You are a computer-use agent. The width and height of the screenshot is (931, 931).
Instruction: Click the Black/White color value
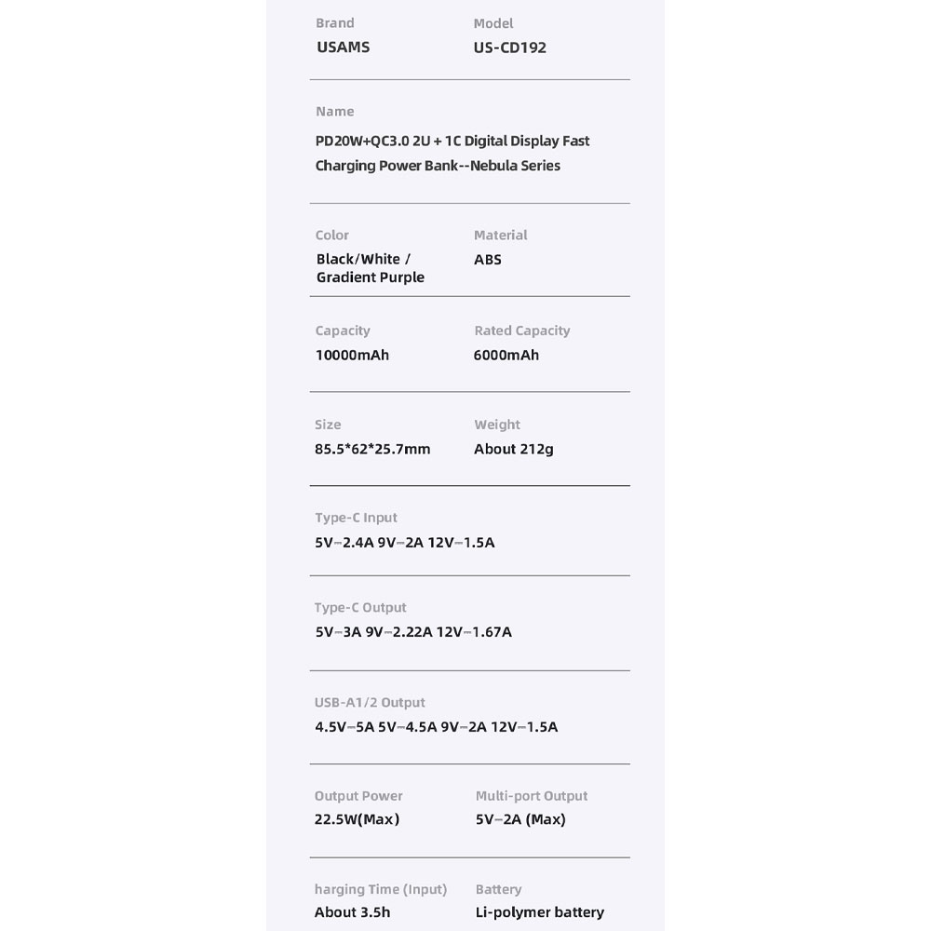click(363, 260)
